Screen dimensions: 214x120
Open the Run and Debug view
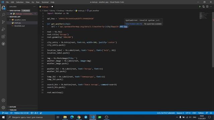[x=3, y=29]
